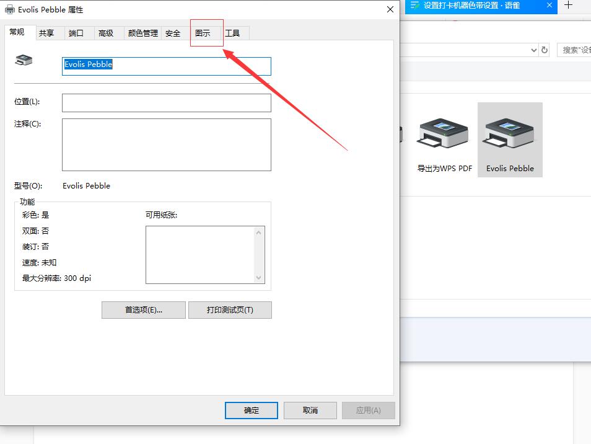Click the refresh icon in the address bar

coord(545,50)
